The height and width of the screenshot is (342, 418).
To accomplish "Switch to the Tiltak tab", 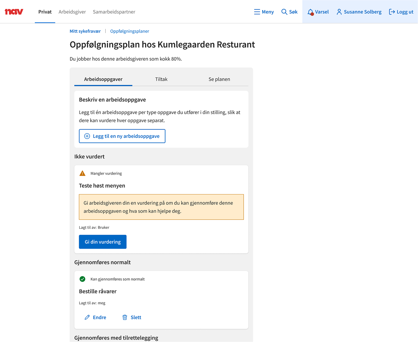I will [x=161, y=79].
